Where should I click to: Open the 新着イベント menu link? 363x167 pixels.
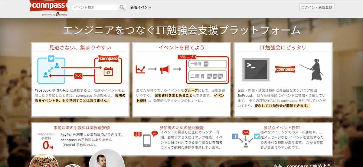point(141,8)
